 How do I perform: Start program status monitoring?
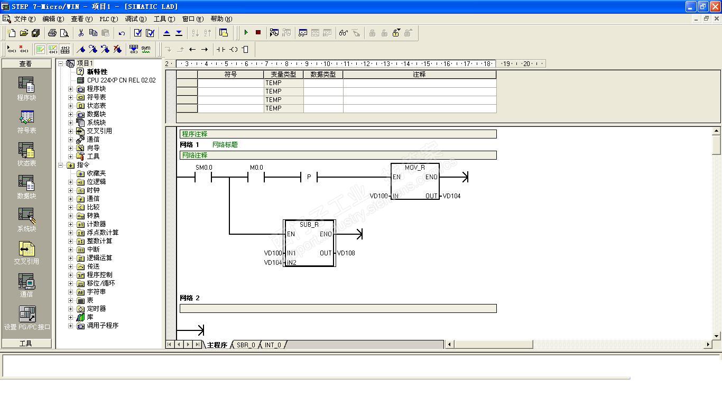[x=274, y=33]
